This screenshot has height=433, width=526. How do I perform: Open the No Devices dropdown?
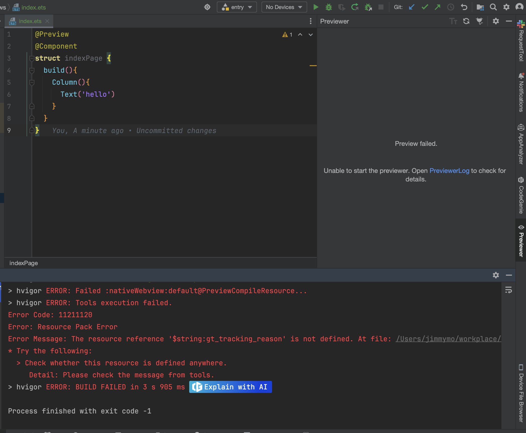(x=284, y=7)
